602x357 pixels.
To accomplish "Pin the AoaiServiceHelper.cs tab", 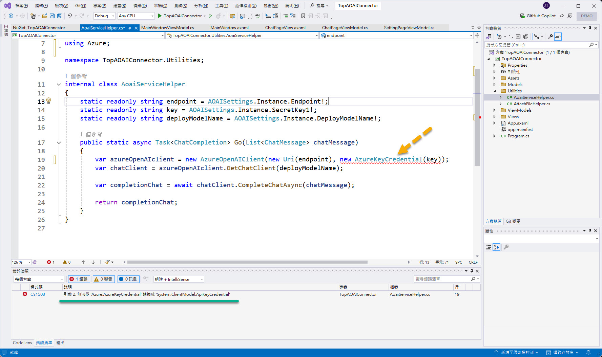I will click(130, 28).
